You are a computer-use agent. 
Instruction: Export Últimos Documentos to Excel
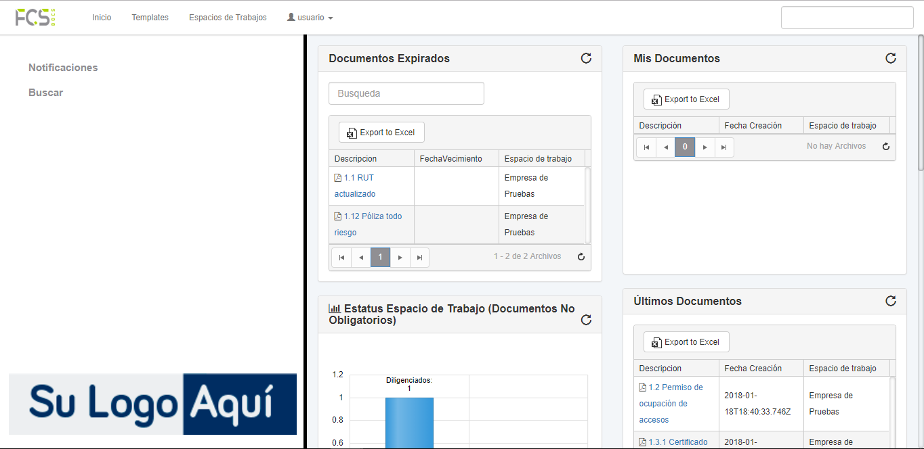[686, 342]
